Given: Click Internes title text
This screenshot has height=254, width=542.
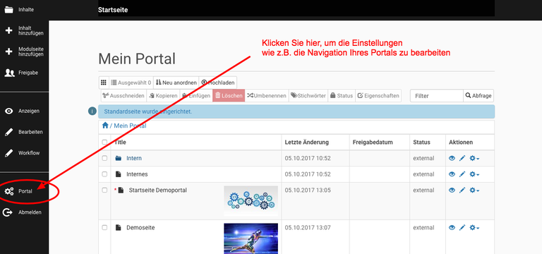Looking at the screenshot, I should click(x=137, y=174).
